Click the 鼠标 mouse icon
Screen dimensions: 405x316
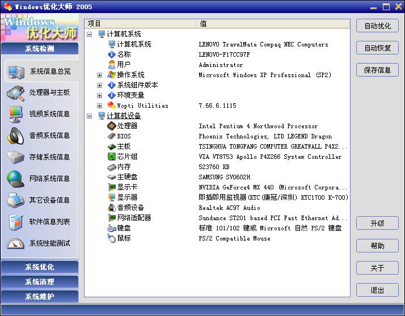point(112,238)
